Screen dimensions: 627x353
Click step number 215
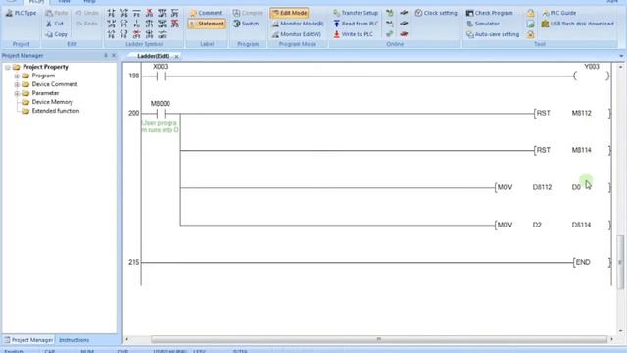[134, 262]
